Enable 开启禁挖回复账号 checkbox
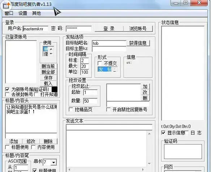Image resolution: width=211 pixels, height=172 pixels. coord(108,109)
